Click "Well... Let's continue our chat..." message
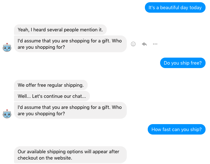Image resolution: width=210 pixels, height=164 pixels. (x=52, y=96)
